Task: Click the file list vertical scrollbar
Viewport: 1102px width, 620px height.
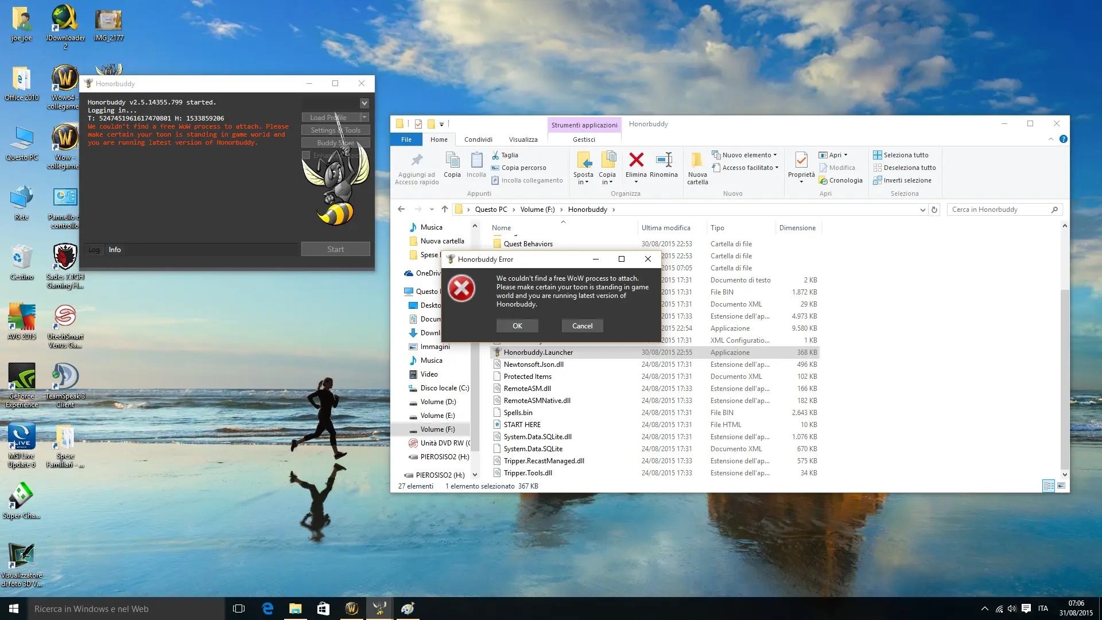Action: [1065, 379]
